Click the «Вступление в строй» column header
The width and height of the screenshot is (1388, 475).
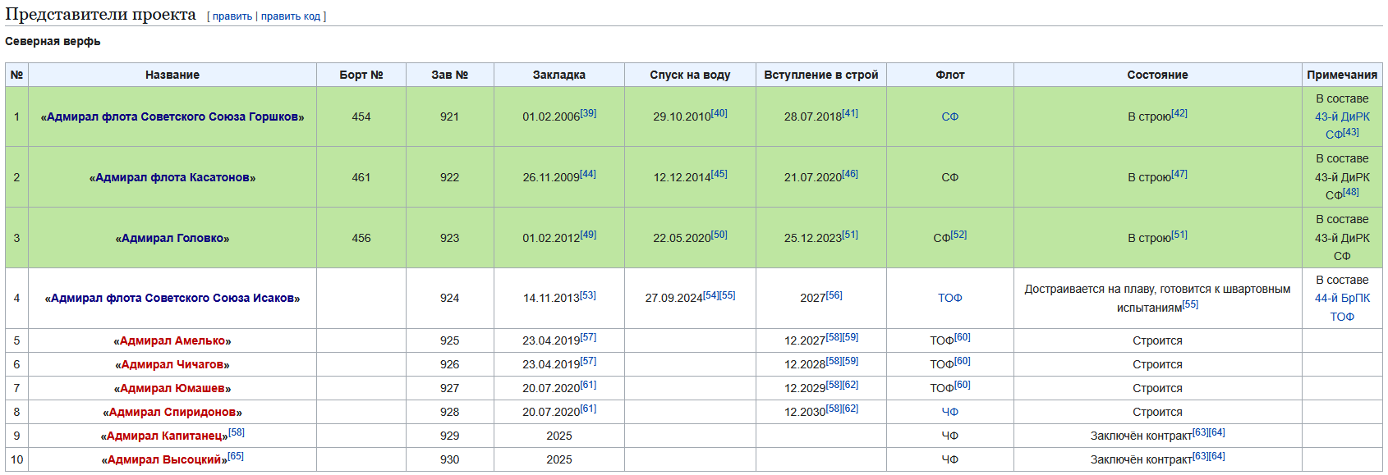tap(821, 75)
